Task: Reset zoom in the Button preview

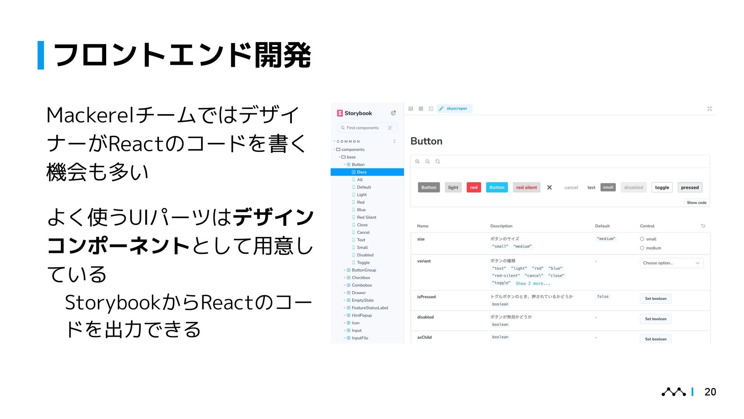Action: [437, 161]
